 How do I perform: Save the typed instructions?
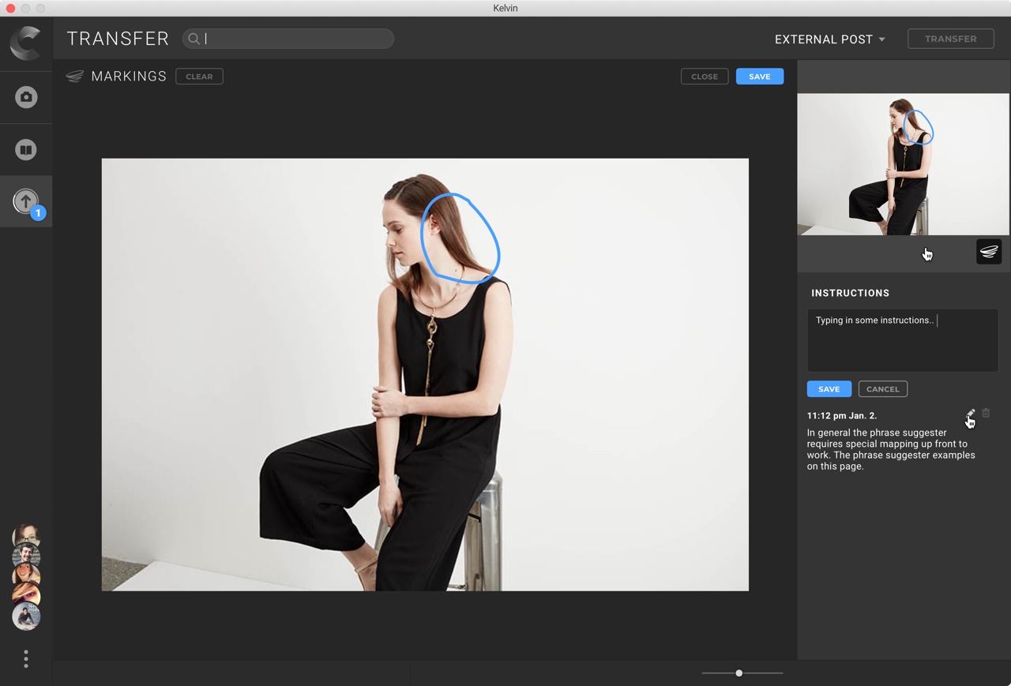pos(829,389)
